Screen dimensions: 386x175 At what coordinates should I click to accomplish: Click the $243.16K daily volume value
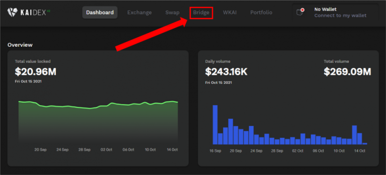tap(226, 72)
